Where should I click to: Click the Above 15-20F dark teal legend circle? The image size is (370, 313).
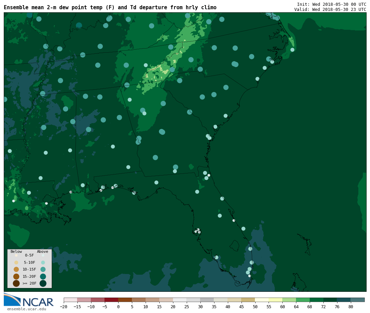coord(43,276)
